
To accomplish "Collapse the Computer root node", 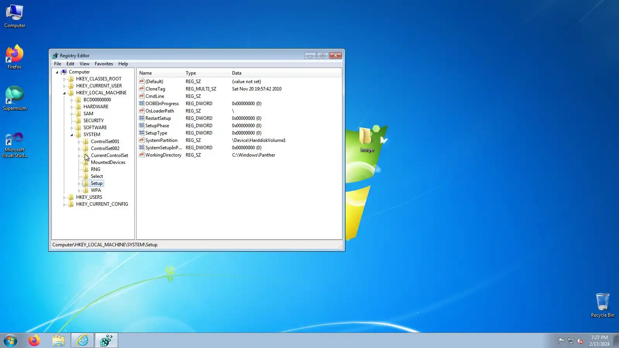I will point(57,72).
